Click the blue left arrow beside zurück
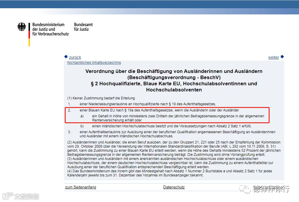The image size is (299, 202). (x=66, y=57)
